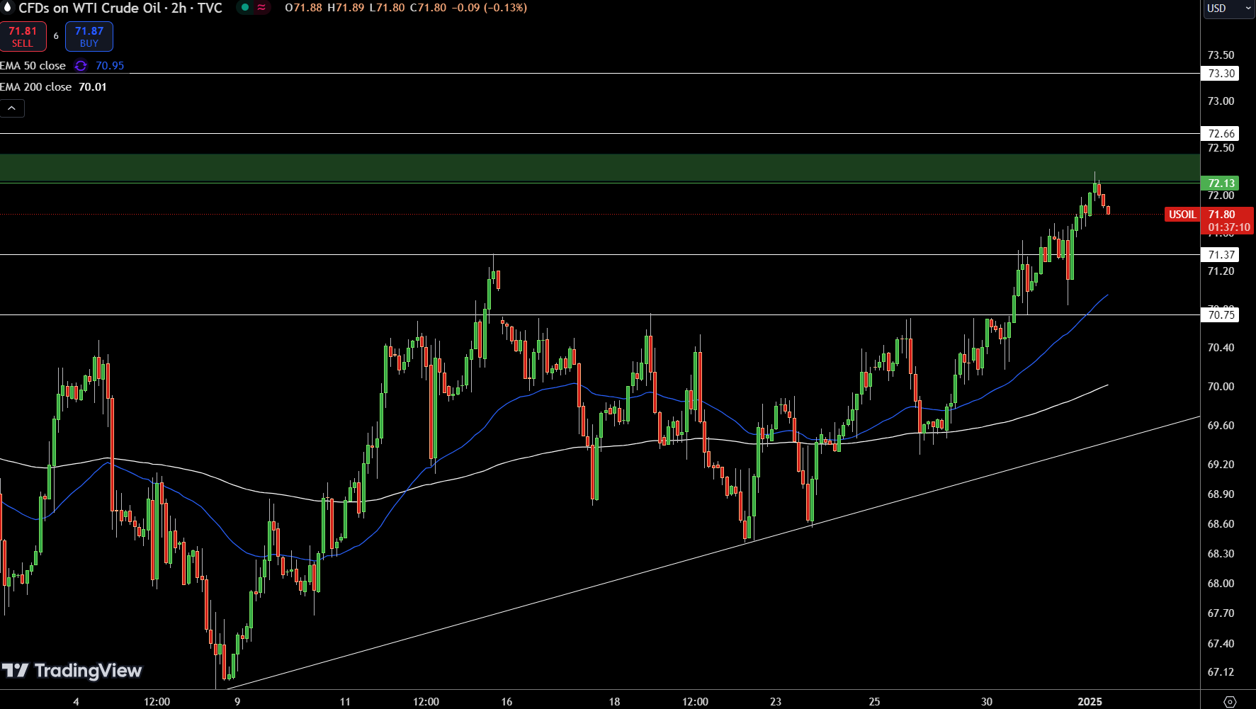
Task: Click the green 72.13 price label
Action: (x=1221, y=183)
